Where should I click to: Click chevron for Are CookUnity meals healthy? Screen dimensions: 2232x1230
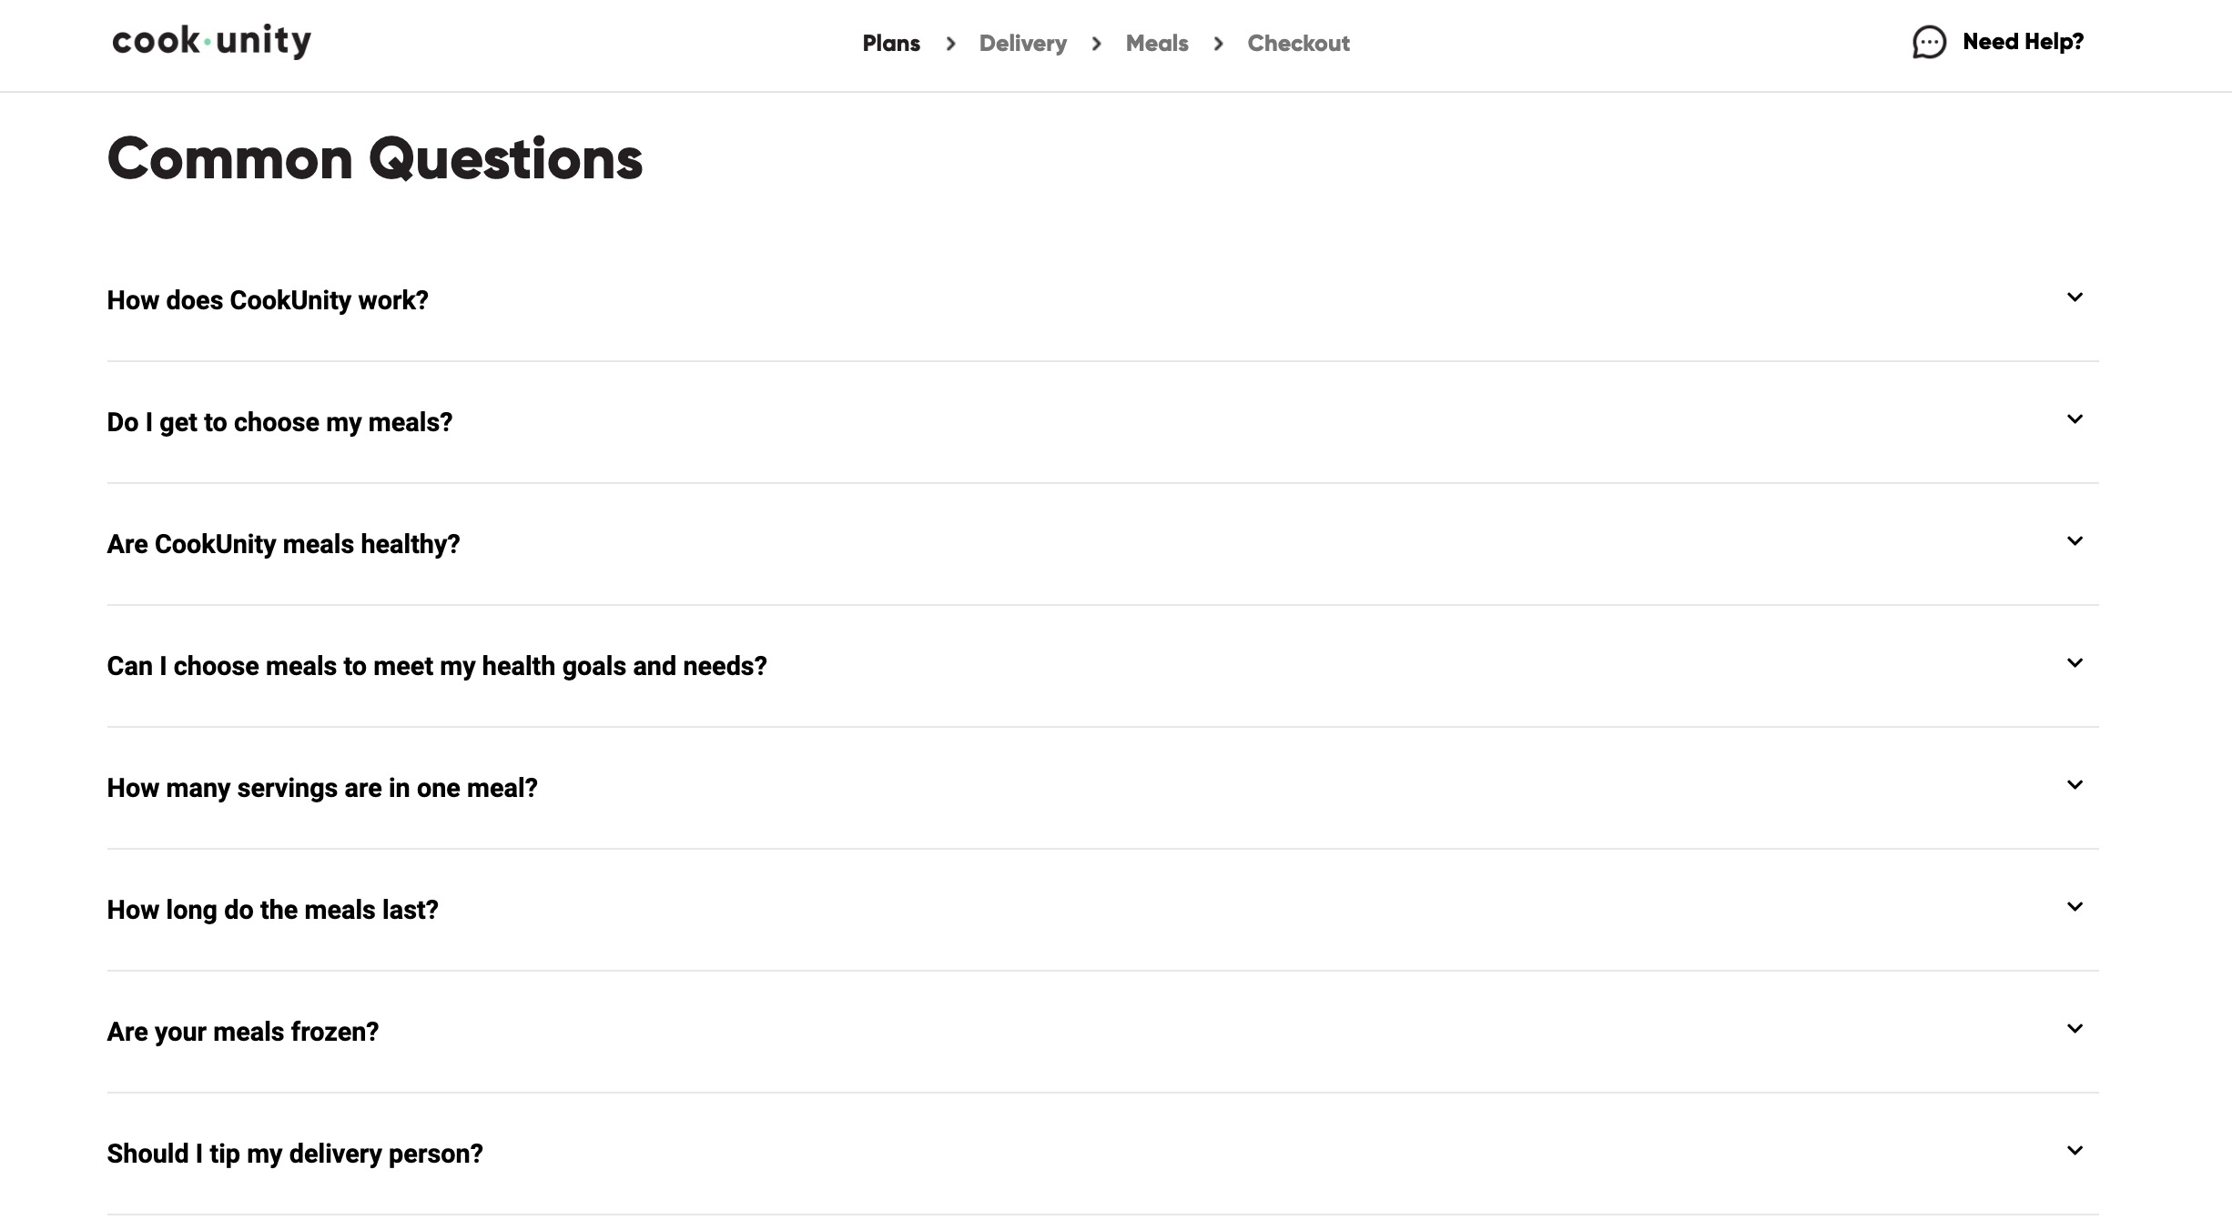point(2075,541)
